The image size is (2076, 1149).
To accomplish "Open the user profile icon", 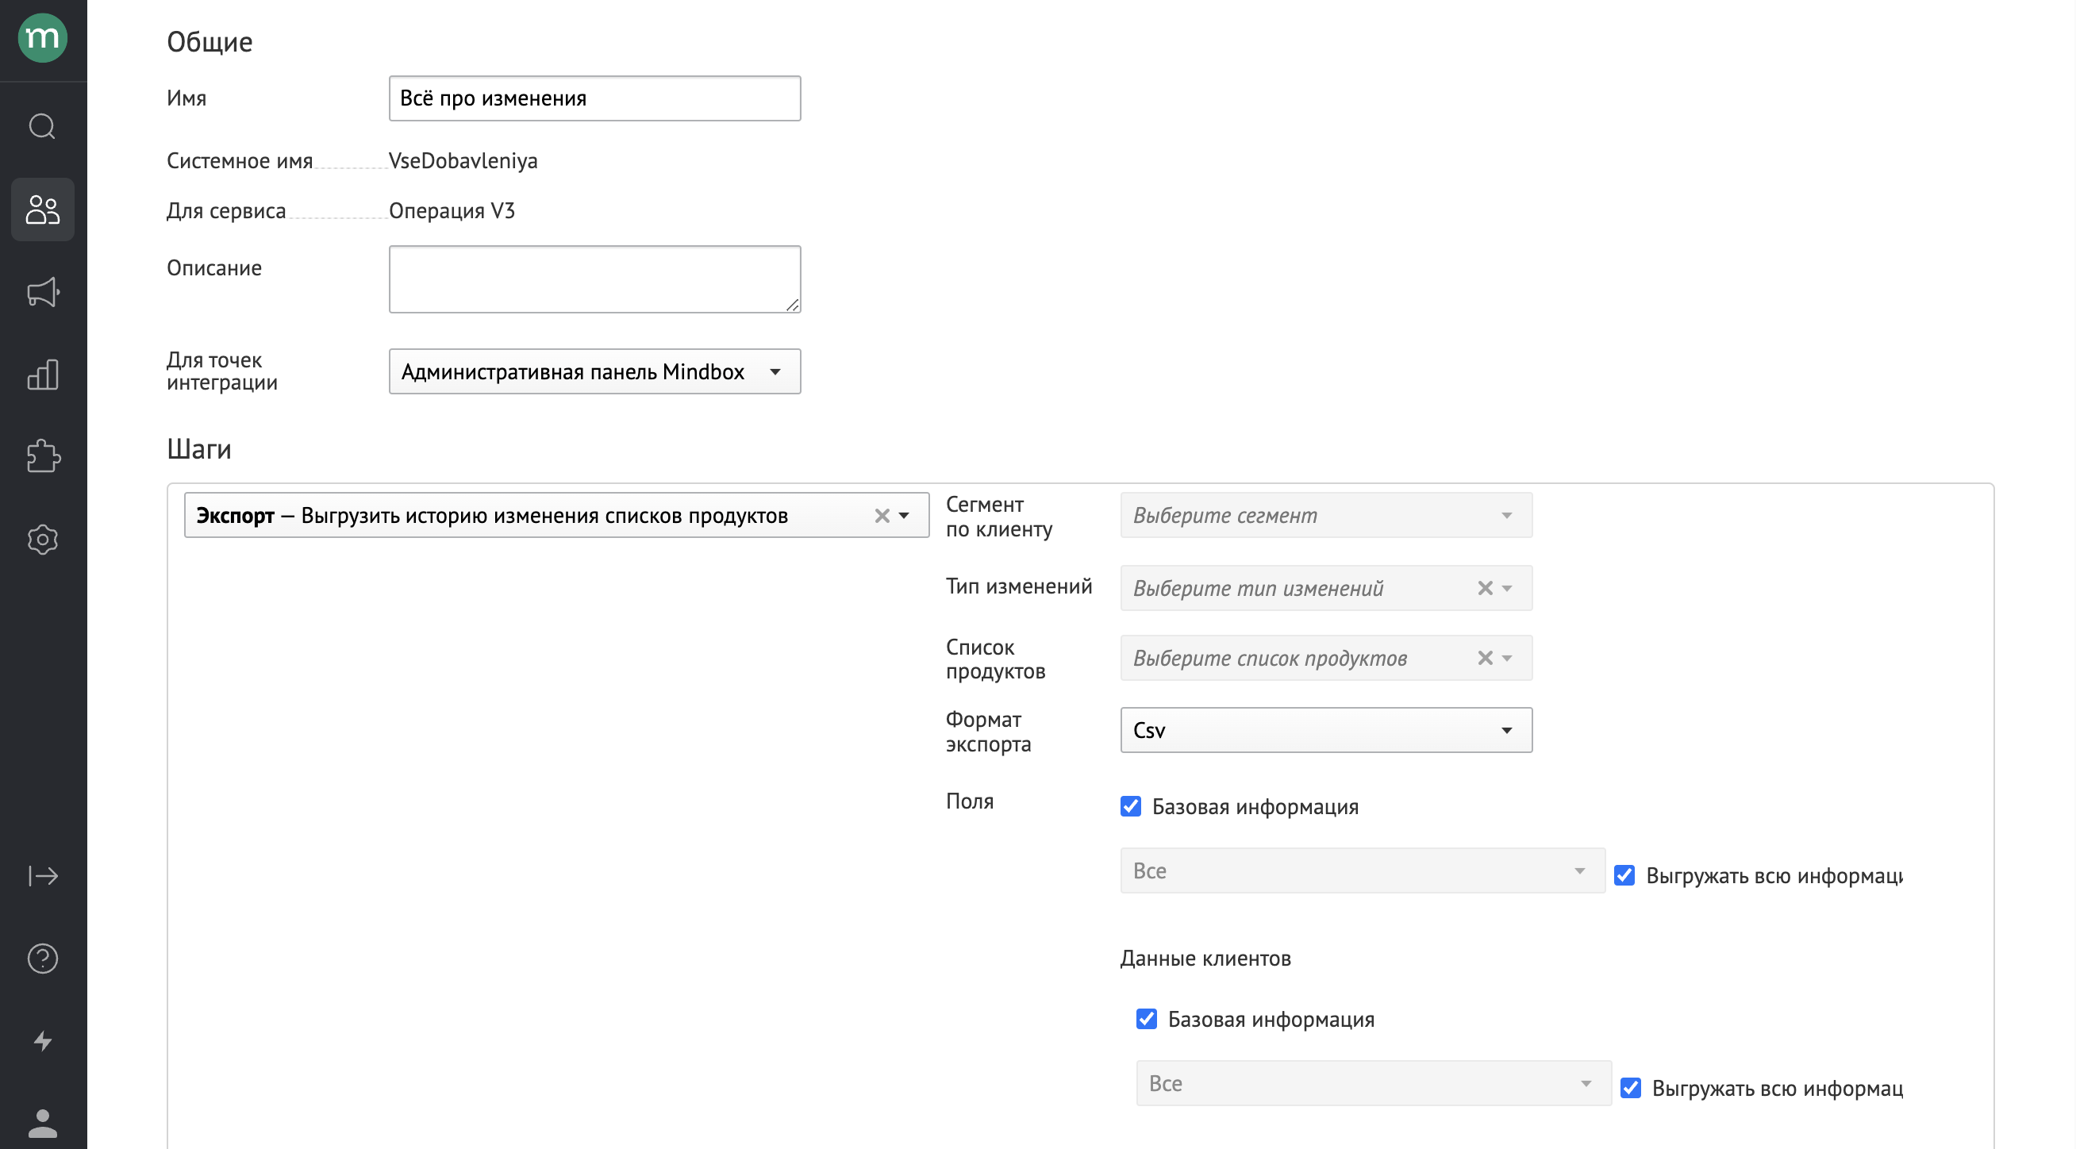I will [43, 1124].
